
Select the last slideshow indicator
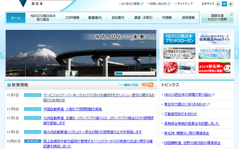(151, 73)
